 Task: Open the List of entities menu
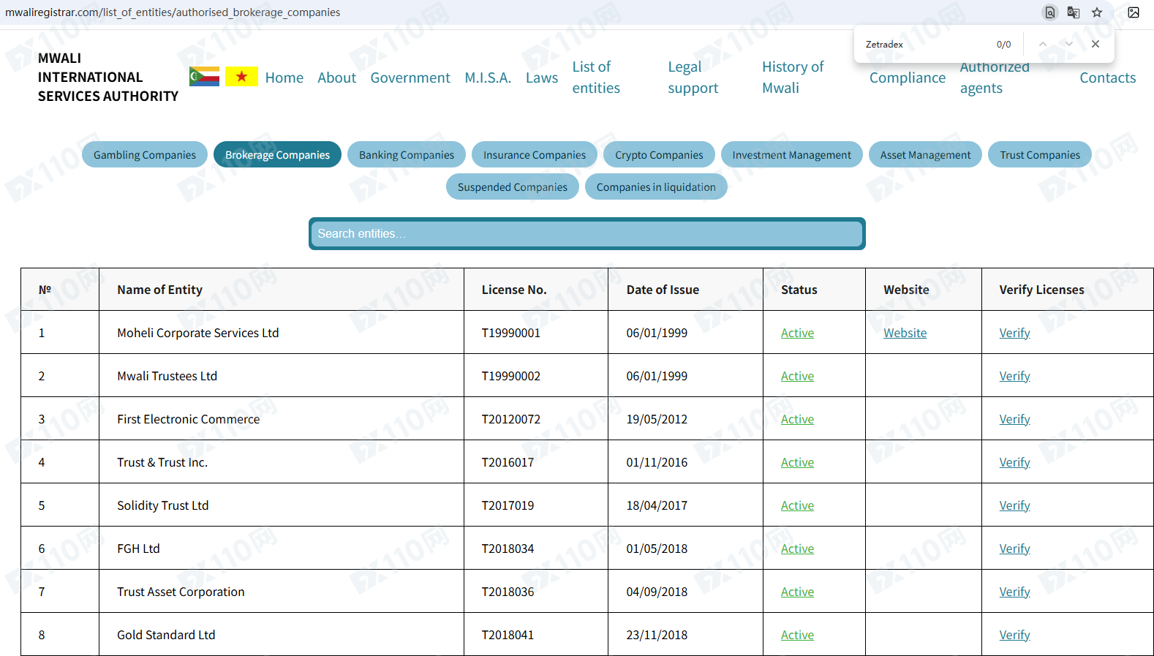(595, 77)
